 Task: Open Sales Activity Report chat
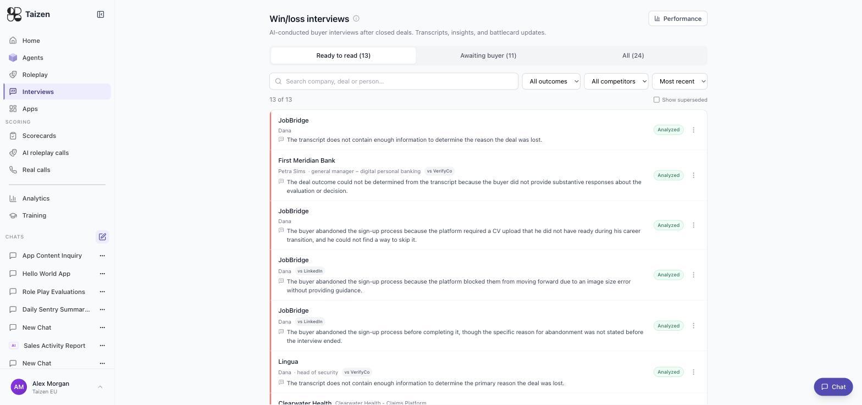54,346
